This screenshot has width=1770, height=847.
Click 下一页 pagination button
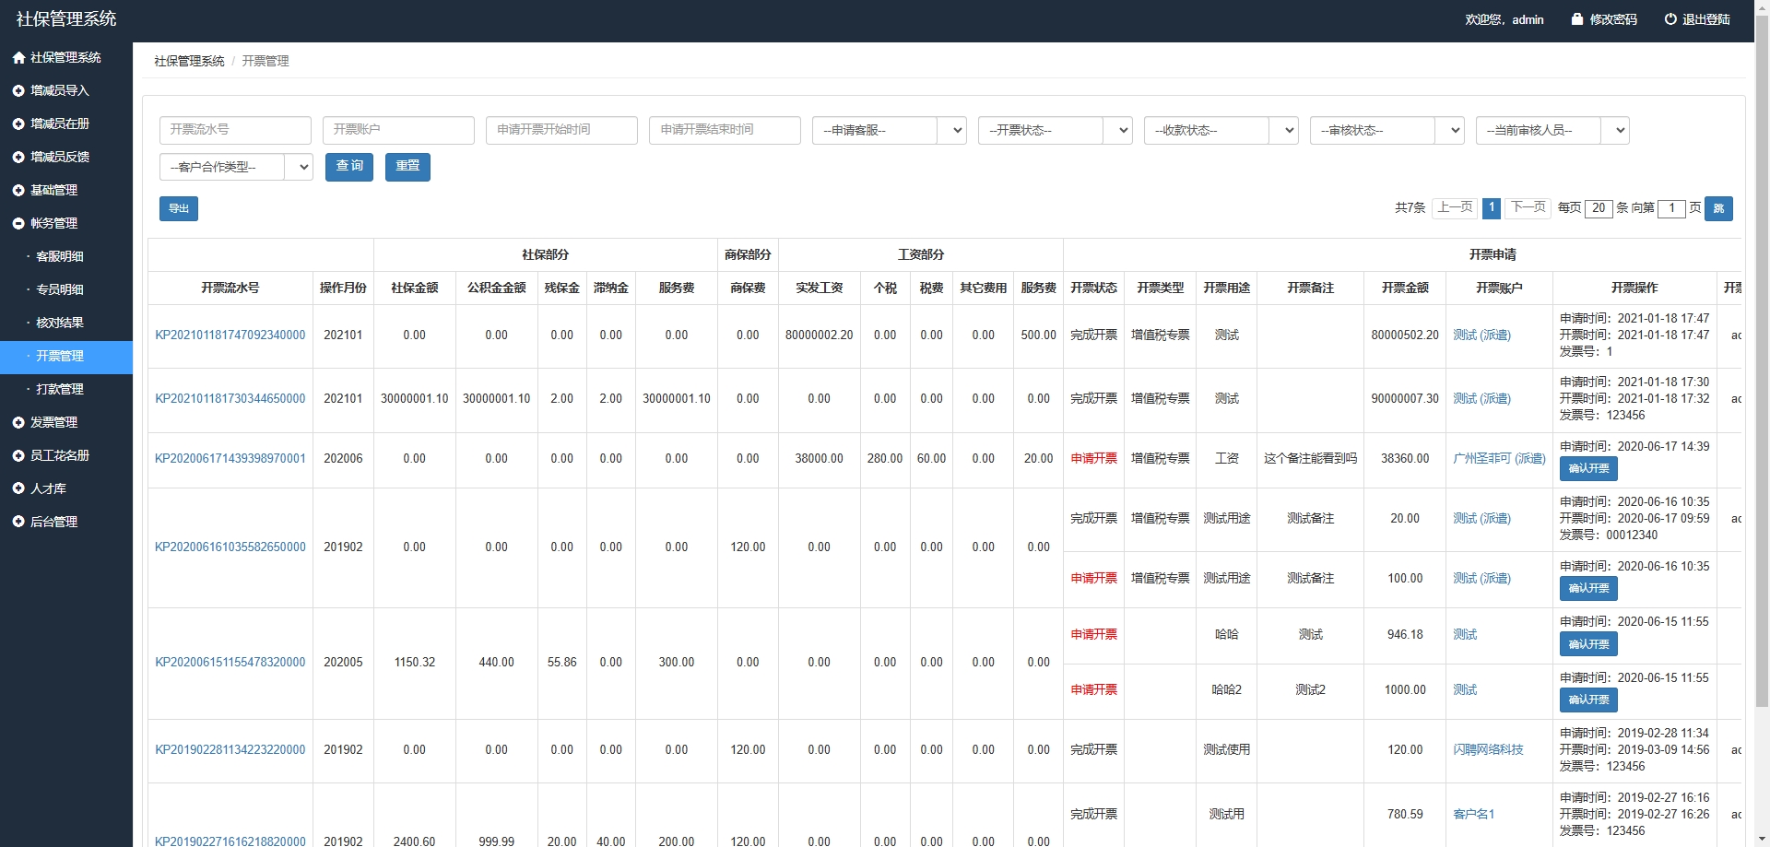pyautogui.click(x=1528, y=208)
